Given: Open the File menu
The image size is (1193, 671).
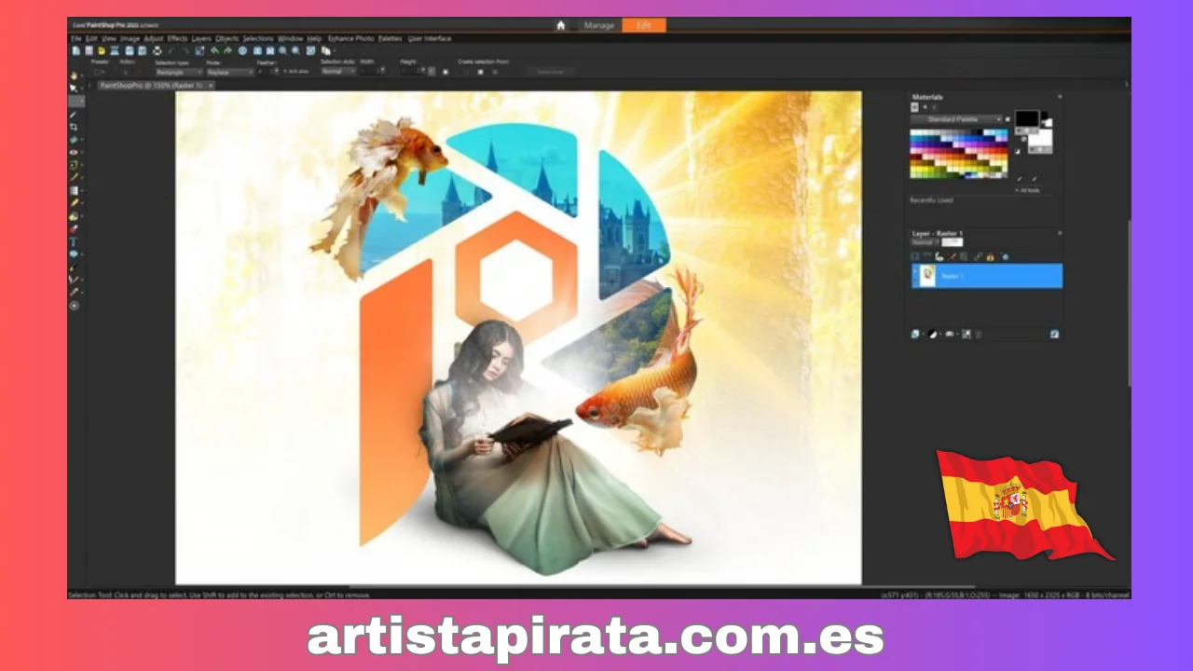Looking at the screenshot, I should pos(75,38).
